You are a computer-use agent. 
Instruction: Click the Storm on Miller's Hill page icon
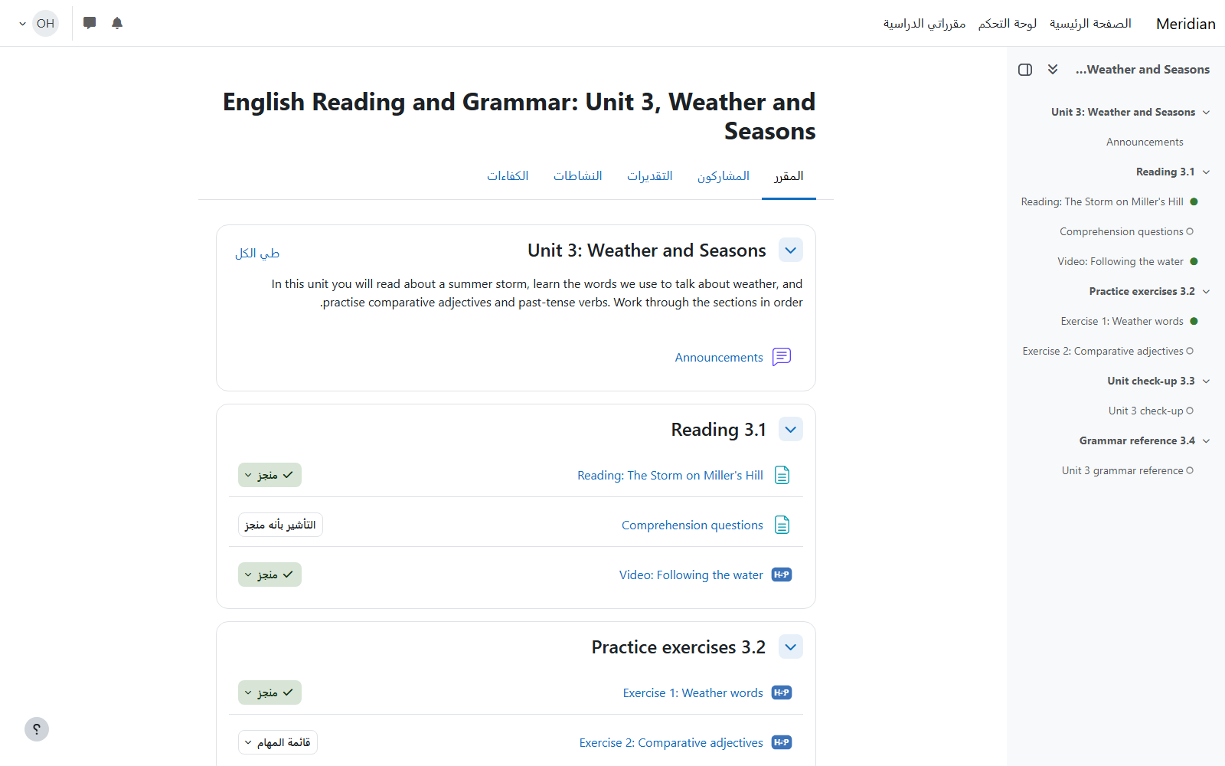click(x=782, y=475)
